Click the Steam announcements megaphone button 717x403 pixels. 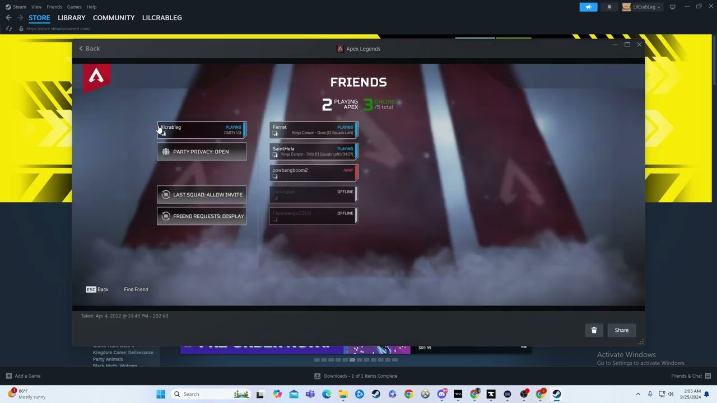pos(588,7)
